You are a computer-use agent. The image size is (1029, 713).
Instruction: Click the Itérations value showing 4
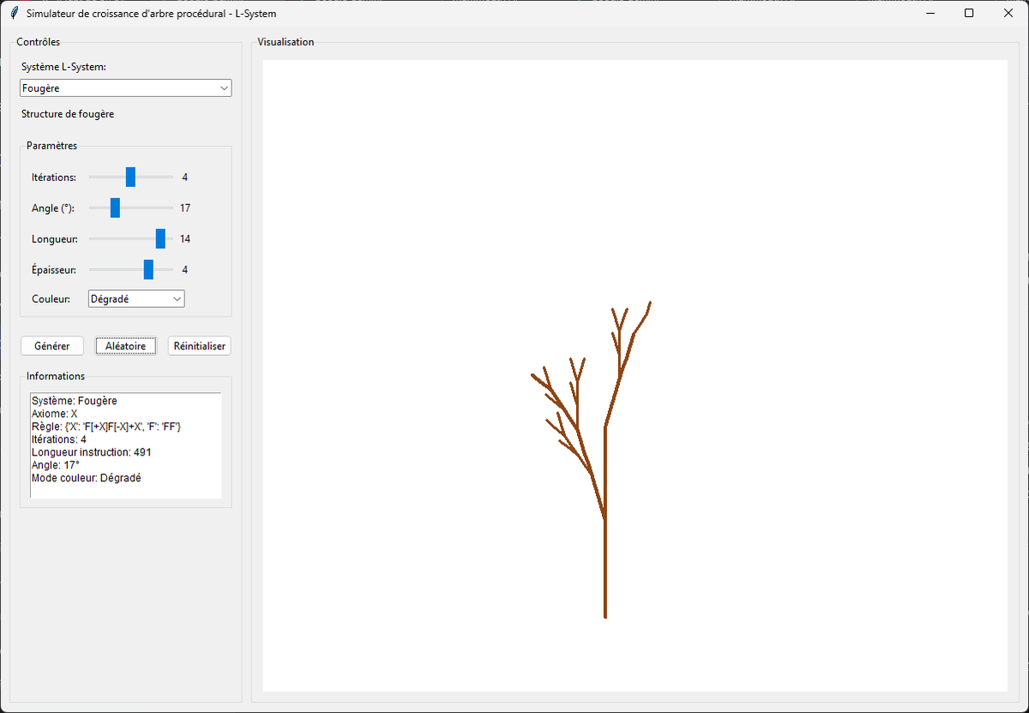184,177
